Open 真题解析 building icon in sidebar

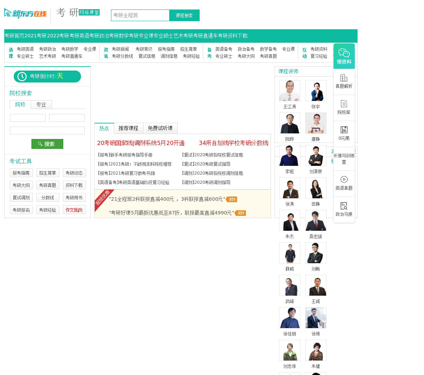[x=344, y=78]
